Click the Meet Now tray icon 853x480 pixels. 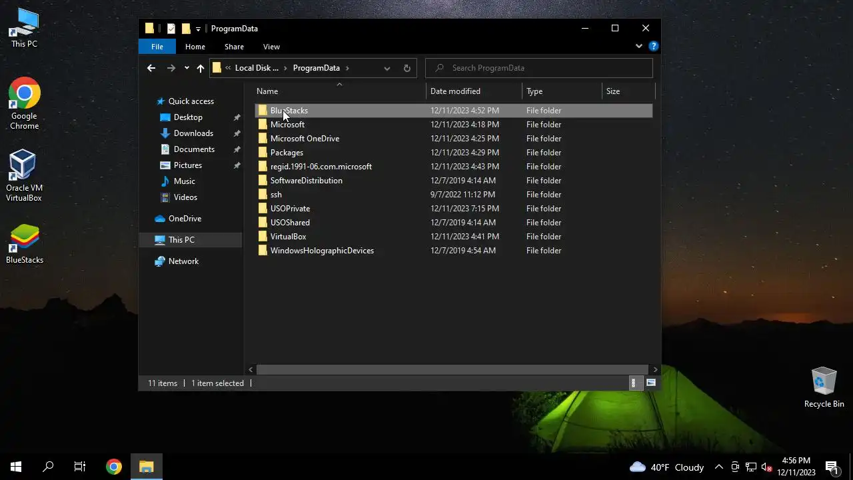point(735,467)
